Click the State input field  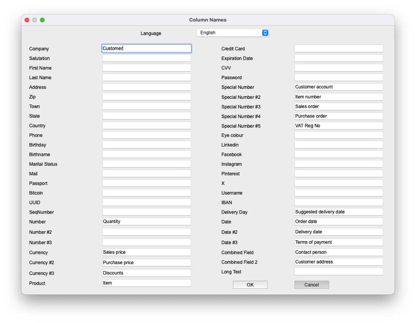(x=146, y=116)
